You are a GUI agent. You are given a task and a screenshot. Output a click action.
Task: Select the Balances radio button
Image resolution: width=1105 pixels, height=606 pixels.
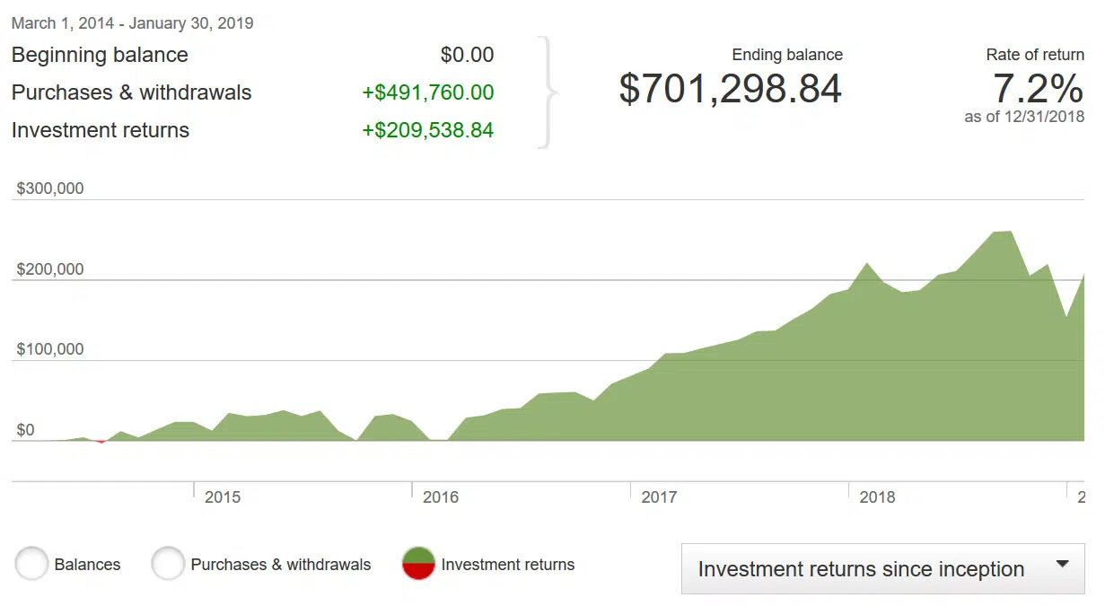coord(31,565)
